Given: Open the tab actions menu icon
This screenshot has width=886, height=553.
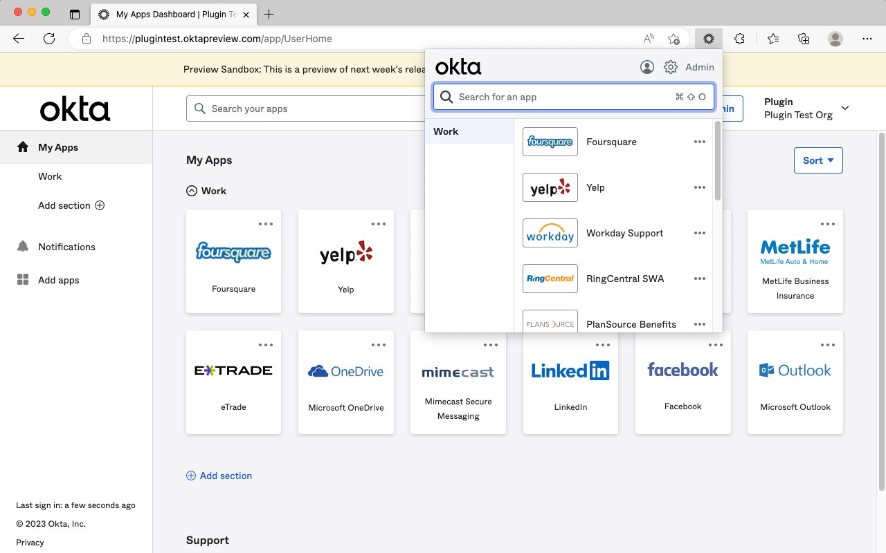Looking at the screenshot, I should pos(75,14).
